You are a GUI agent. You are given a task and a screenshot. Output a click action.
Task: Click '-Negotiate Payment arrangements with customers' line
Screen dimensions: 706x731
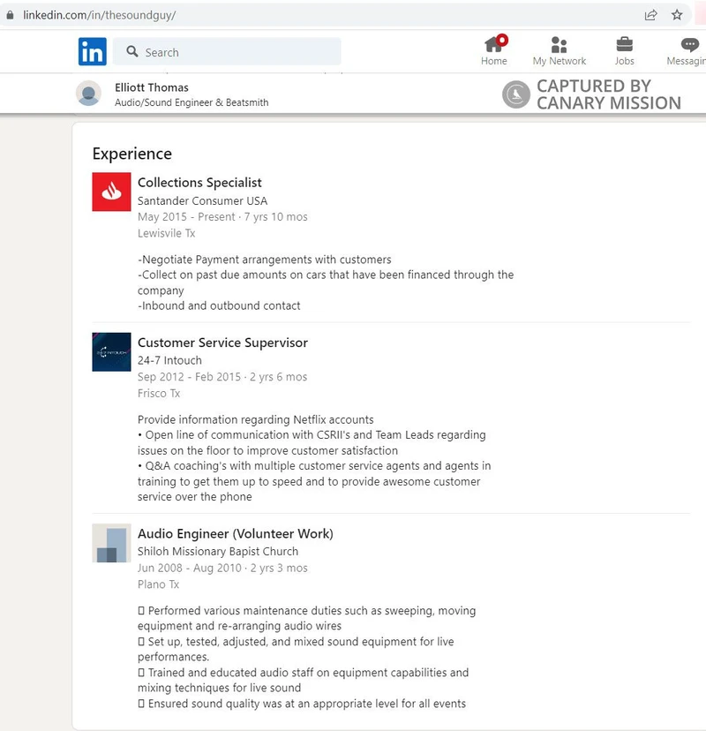[x=264, y=260]
